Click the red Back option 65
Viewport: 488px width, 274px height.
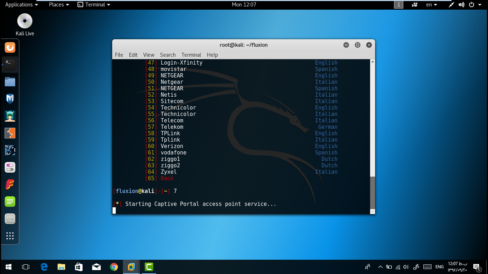(167, 178)
